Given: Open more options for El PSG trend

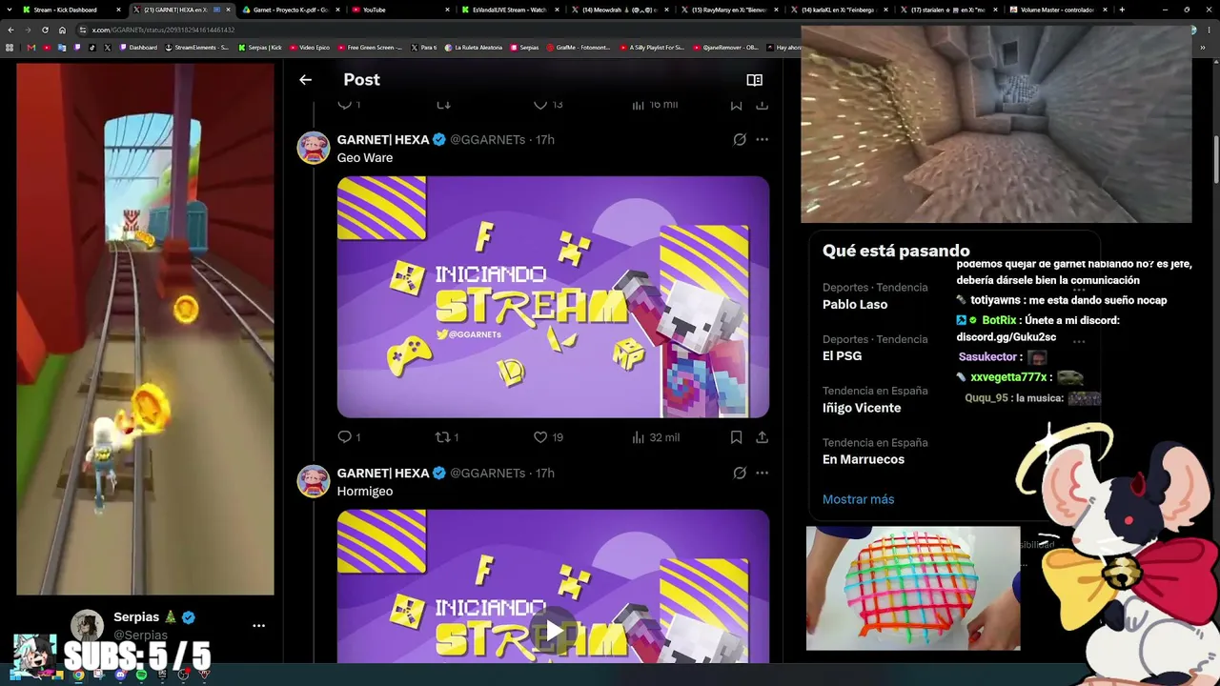Looking at the screenshot, I should (x=1079, y=340).
